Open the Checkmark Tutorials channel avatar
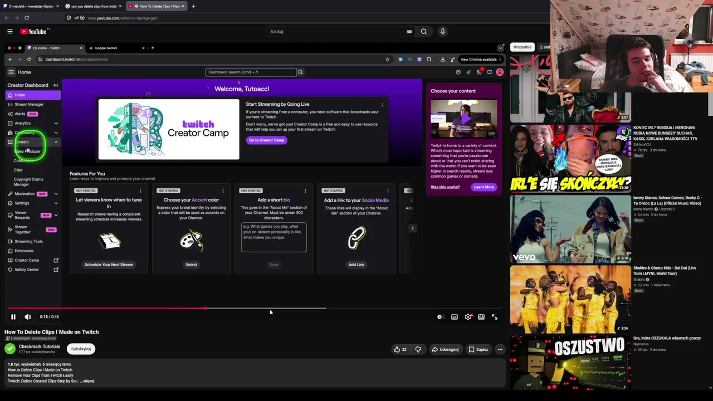713x401 pixels. click(x=10, y=349)
